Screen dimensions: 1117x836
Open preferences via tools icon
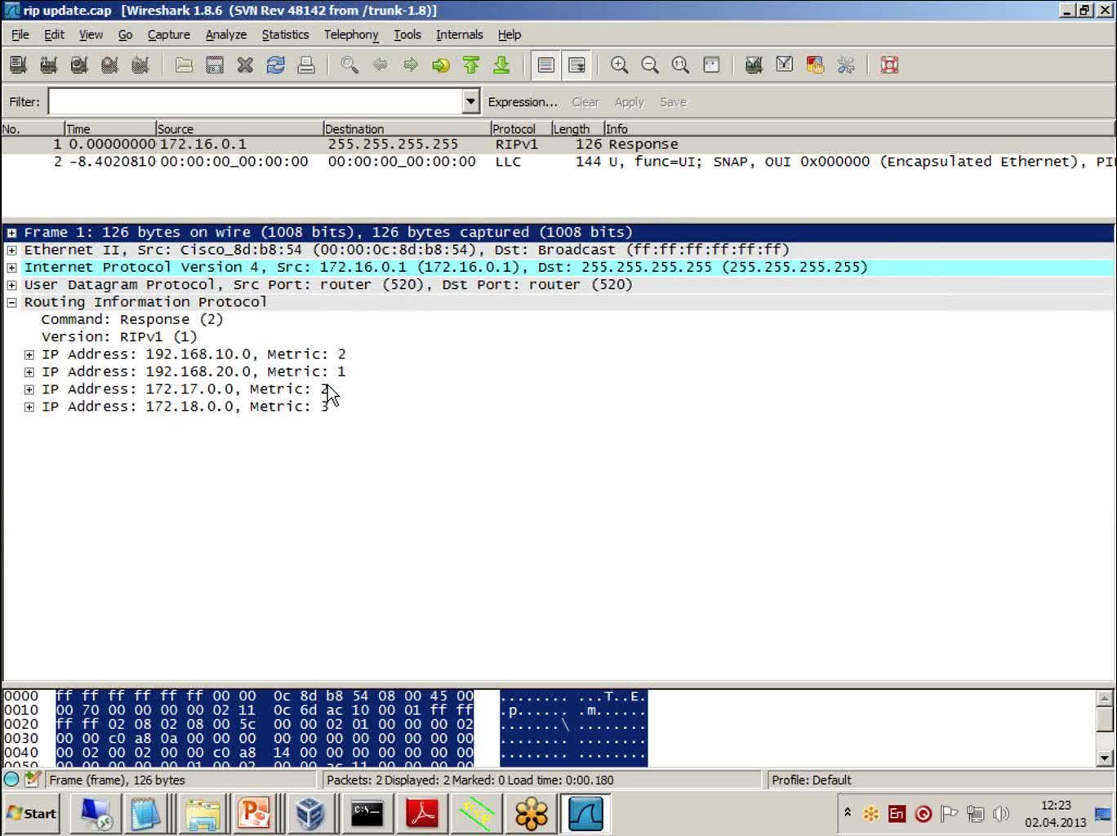846,65
